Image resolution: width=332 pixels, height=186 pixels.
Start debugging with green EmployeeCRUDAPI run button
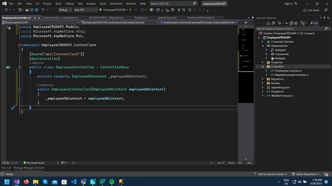pyautogui.click(x=101, y=10)
